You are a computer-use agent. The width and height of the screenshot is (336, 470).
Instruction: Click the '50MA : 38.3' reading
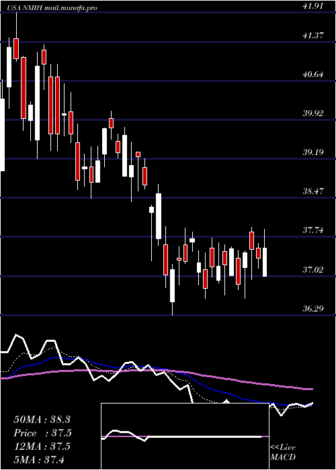click(42, 420)
